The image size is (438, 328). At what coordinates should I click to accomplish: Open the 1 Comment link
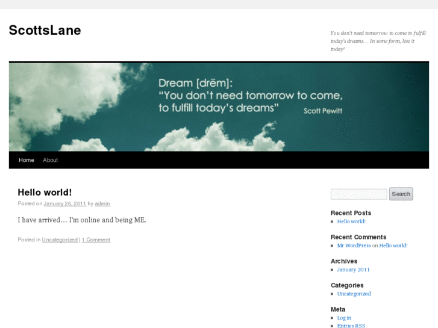click(x=96, y=240)
